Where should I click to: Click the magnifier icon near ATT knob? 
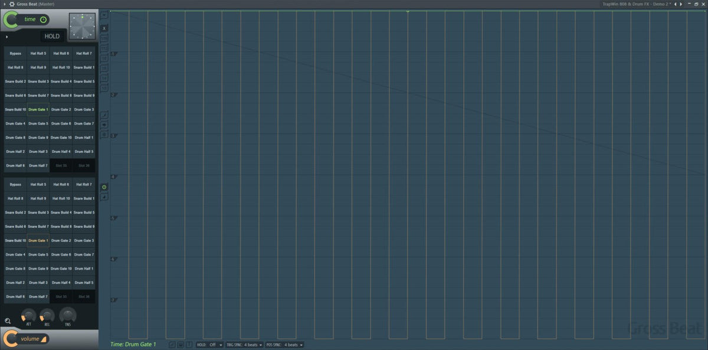tap(8, 321)
